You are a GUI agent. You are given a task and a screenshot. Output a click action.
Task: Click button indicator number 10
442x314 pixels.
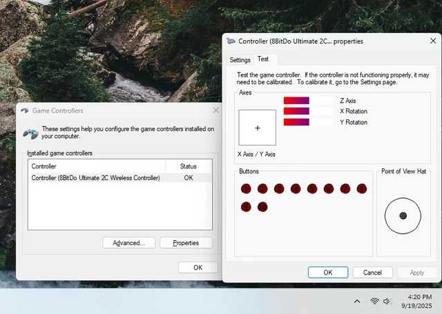point(262,206)
